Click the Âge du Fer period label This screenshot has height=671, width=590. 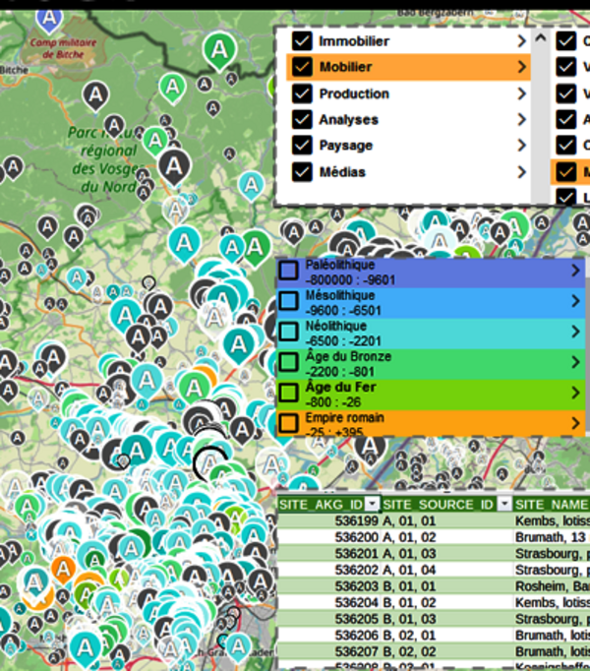pos(335,388)
